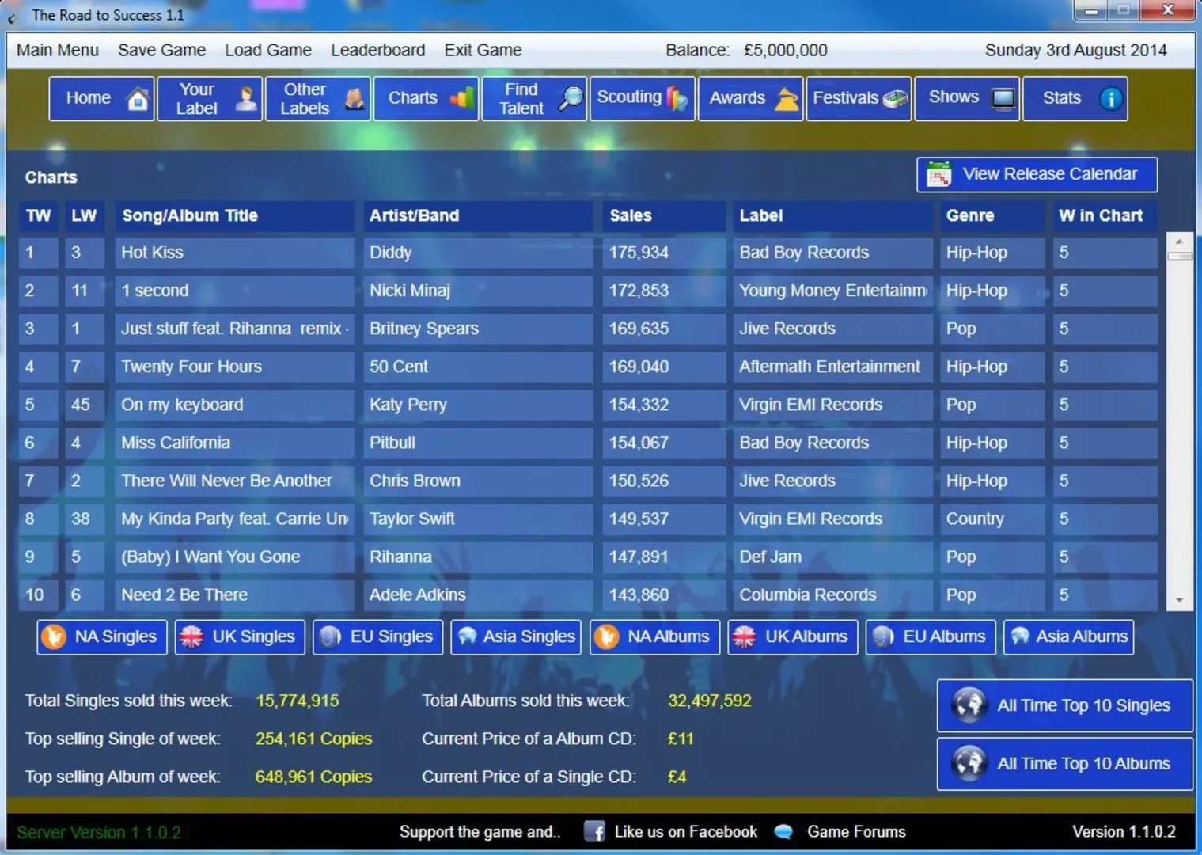1202x855 pixels.
Task: Open Shows television section
Action: tap(967, 98)
